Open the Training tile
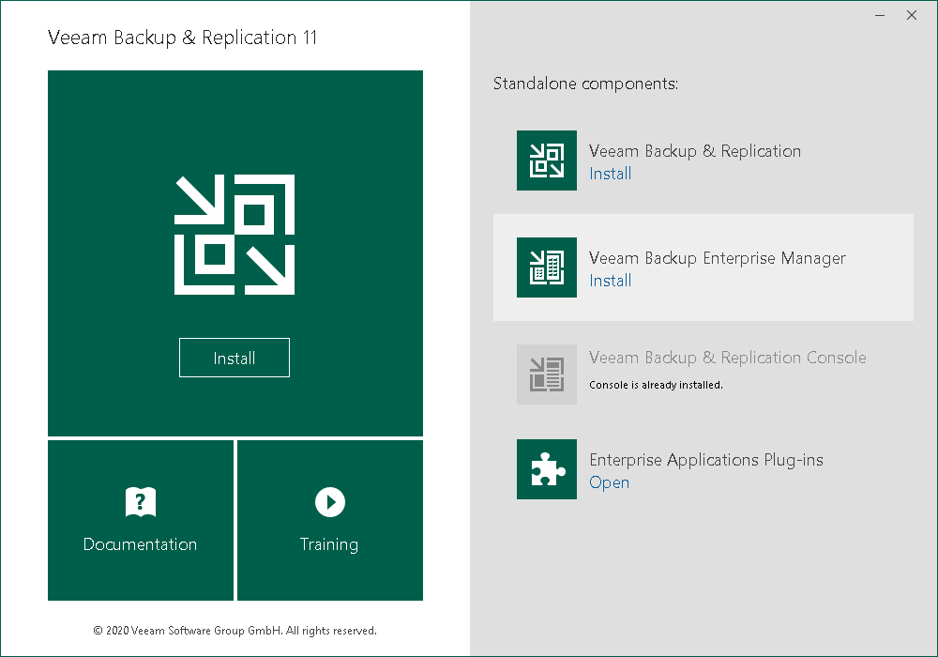The image size is (938, 657). point(329,521)
